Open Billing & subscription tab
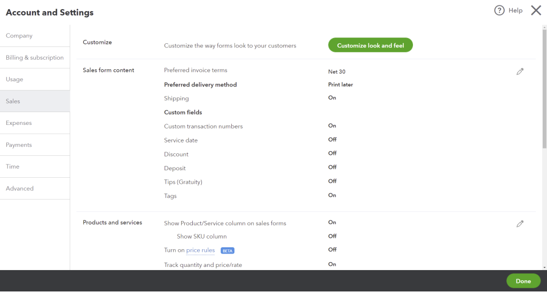Viewport: 547px width, 308px height. click(35, 58)
